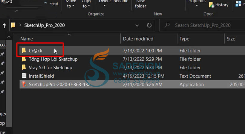Select the Vray 5.0 for Sketchup name
The width and height of the screenshot is (245, 134).
click(50, 68)
